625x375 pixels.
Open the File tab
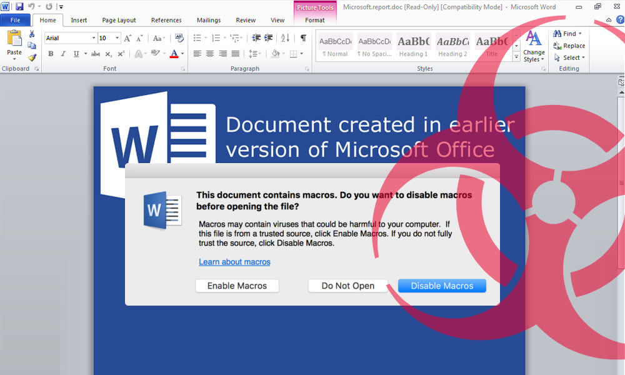(x=15, y=20)
